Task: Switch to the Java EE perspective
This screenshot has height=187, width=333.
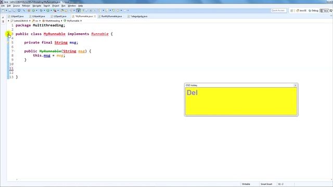Action: click(x=301, y=10)
